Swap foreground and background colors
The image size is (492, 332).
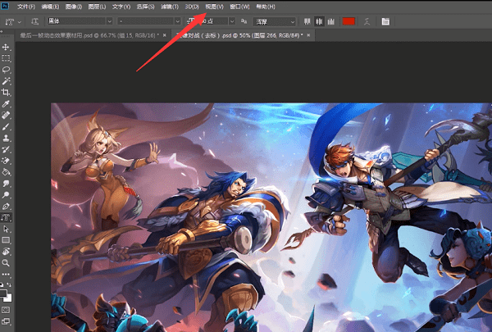pos(10,286)
